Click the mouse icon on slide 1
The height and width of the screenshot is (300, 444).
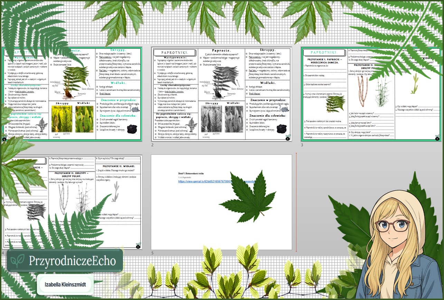point(134,109)
